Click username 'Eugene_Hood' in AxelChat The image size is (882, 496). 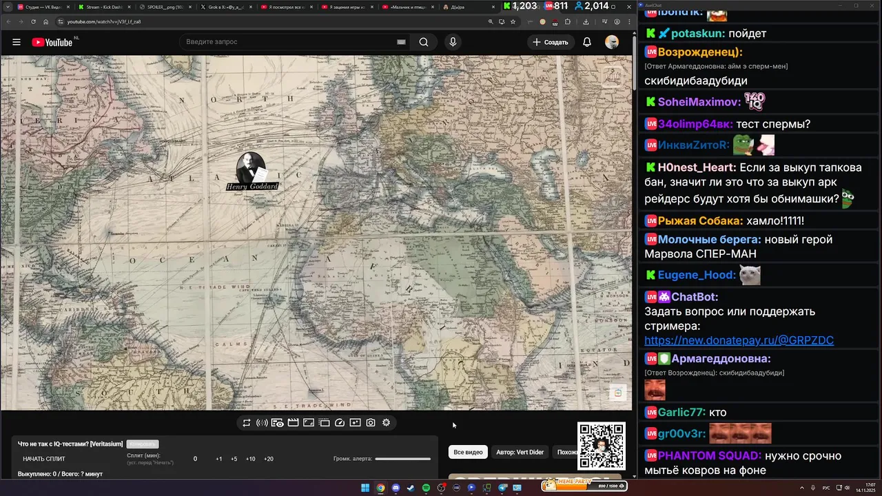[x=697, y=275]
